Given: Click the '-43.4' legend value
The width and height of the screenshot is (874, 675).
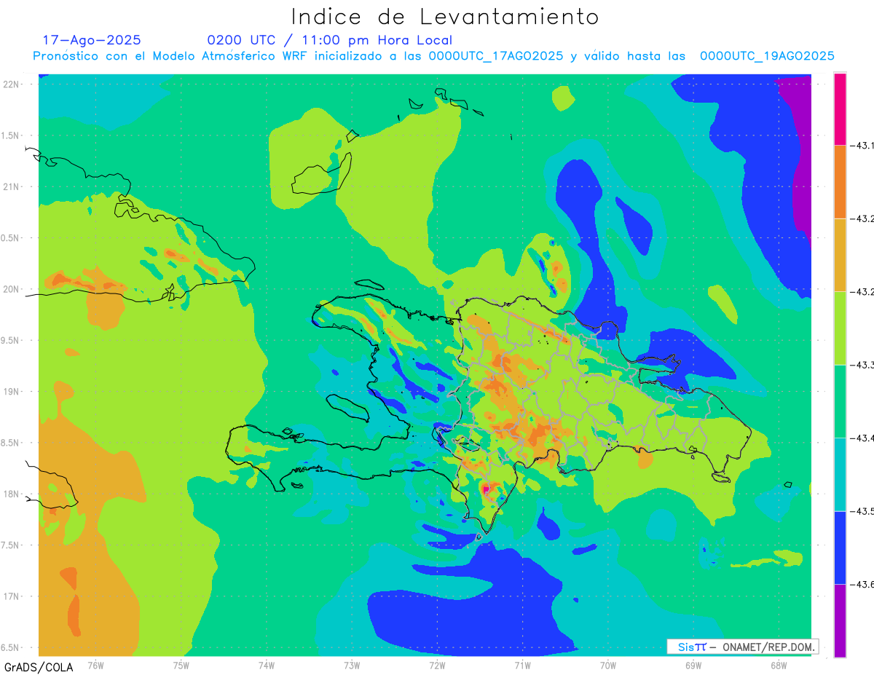Looking at the screenshot, I should tap(862, 438).
